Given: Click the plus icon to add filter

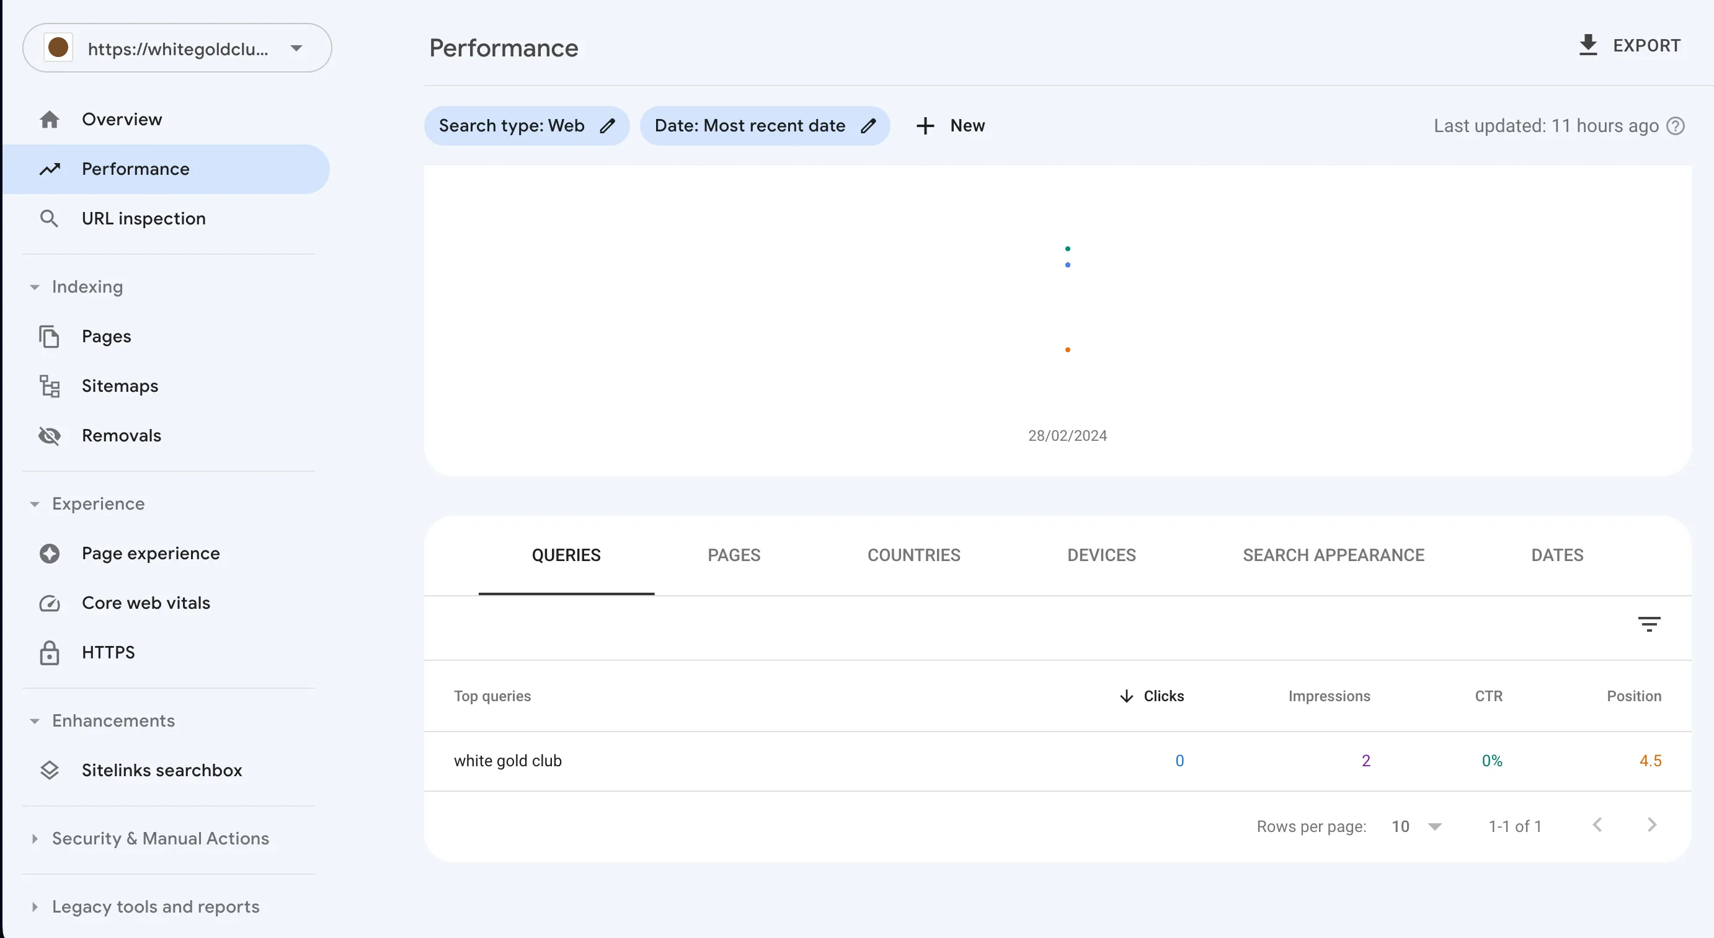Looking at the screenshot, I should coord(925,126).
